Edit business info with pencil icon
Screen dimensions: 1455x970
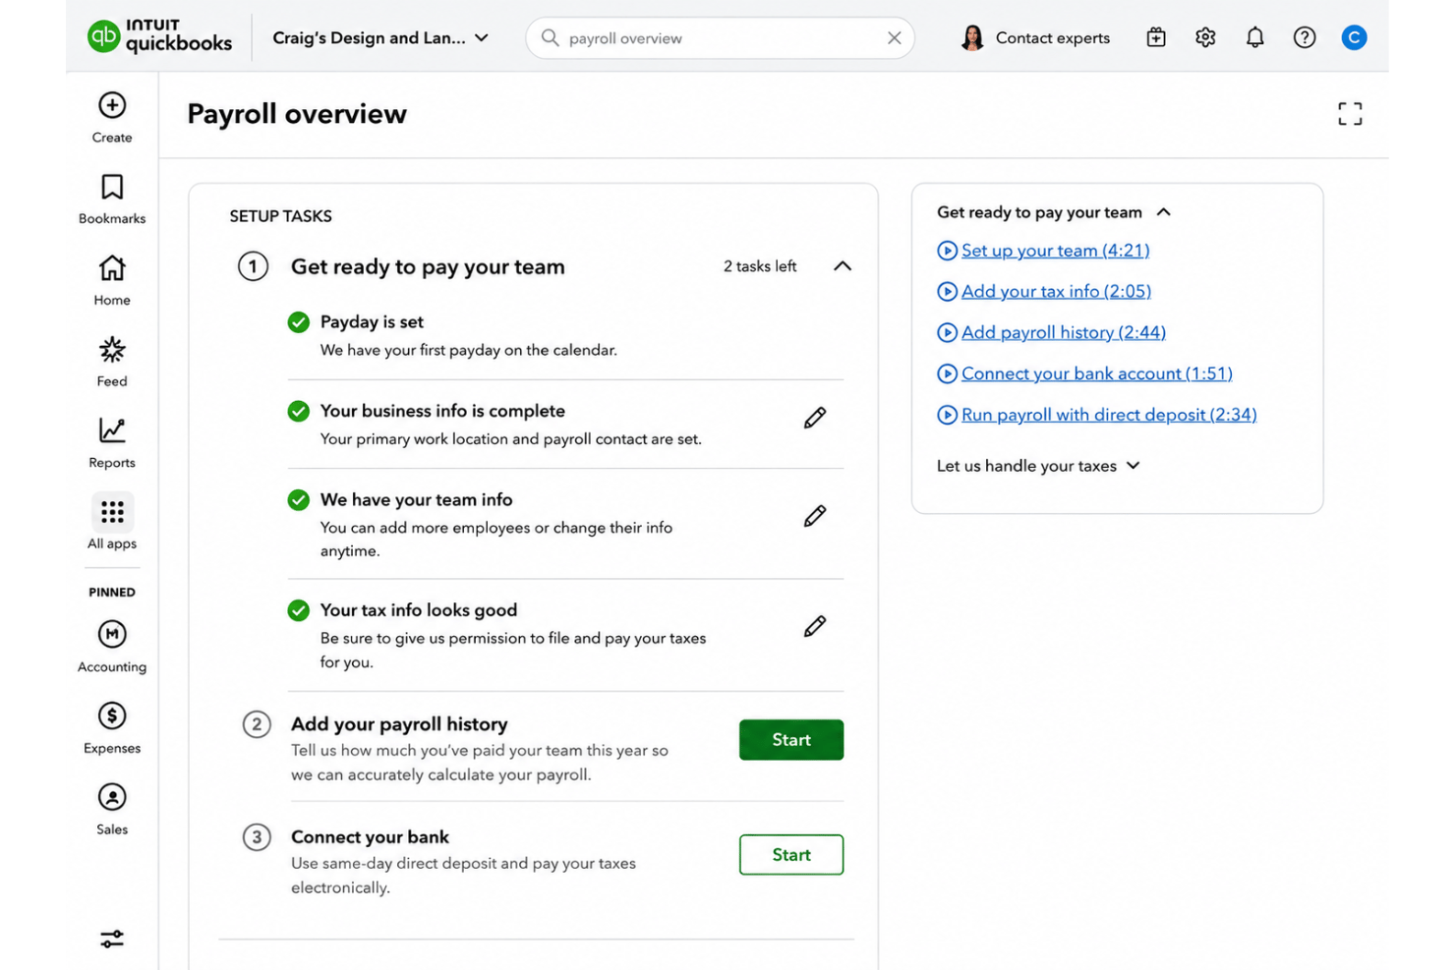pyautogui.click(x=814, y=418)
